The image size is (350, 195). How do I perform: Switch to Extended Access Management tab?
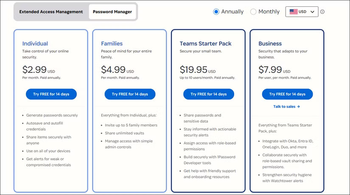tap(51, 12)
